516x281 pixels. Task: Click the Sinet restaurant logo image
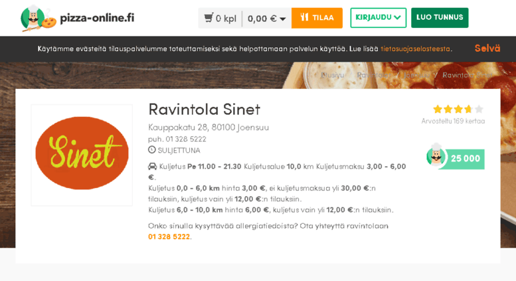pyautogui.click(x=82, y=155)
